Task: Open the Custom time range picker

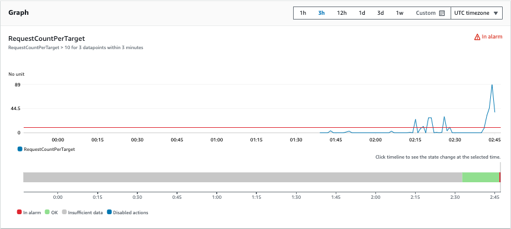Action: (x=430, y=13)
